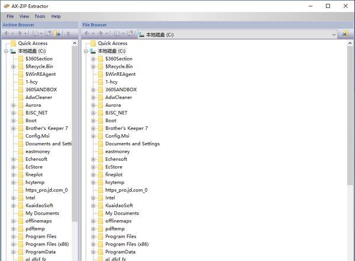Image resolution: width=355 pixels, height=261 pixels.
Task: Go forward in Archive Browser toolbar
Action: [20, 34]
